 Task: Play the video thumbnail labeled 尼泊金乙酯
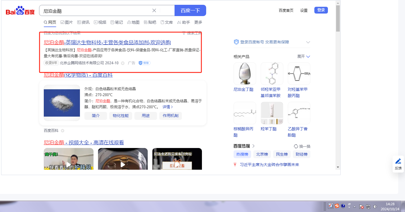177,159
